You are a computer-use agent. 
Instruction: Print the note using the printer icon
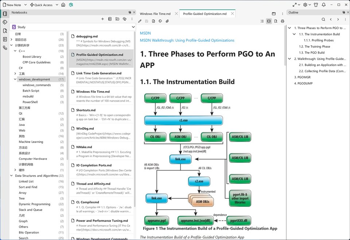(283, 21)
